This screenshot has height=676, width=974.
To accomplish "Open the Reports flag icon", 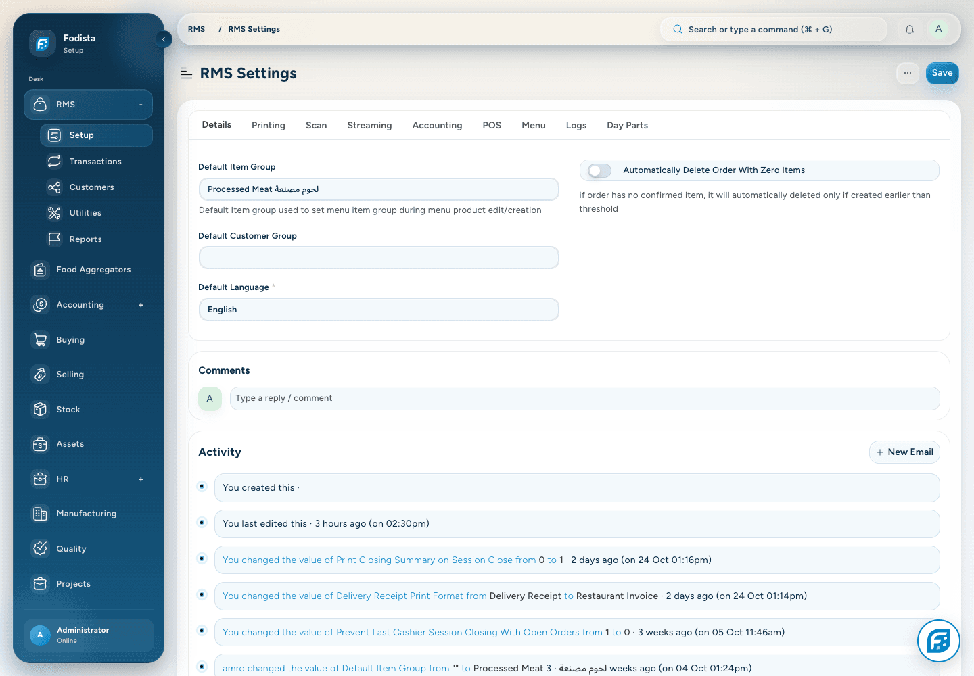I will [x=54, y=239].
